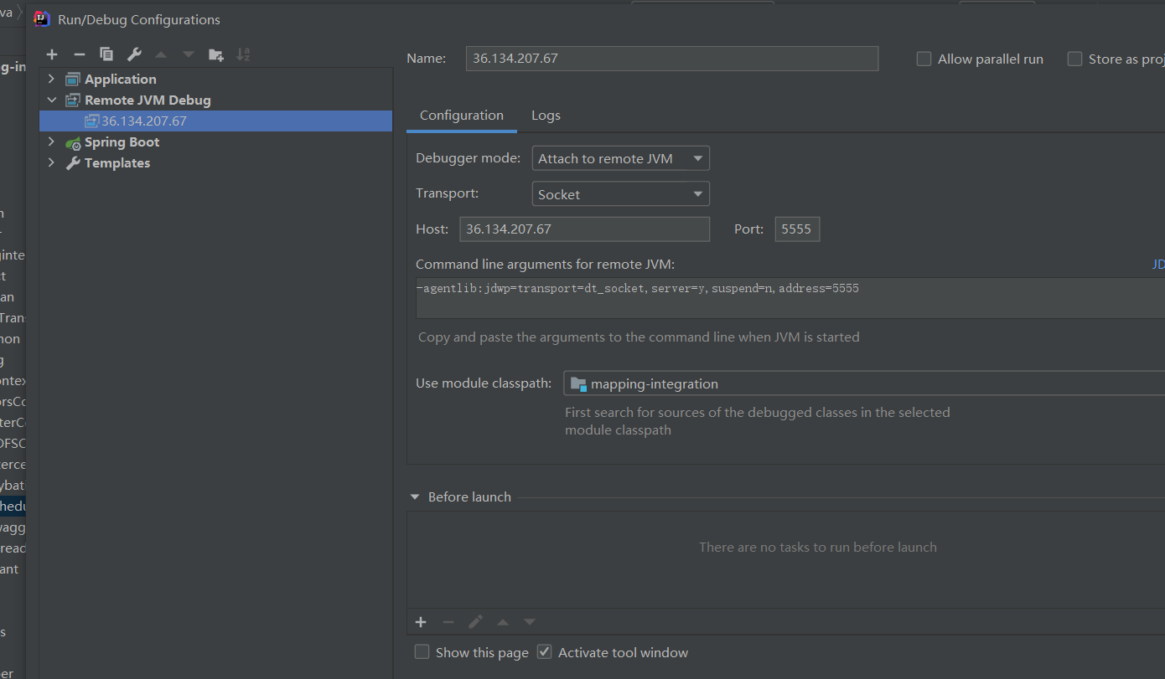1165x679 pixels.
Task: Select 36.134.207.67 remote debug configuration
Action: [x=144, y=121]
